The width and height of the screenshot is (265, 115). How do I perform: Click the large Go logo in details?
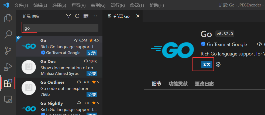[x=173, y=50]
